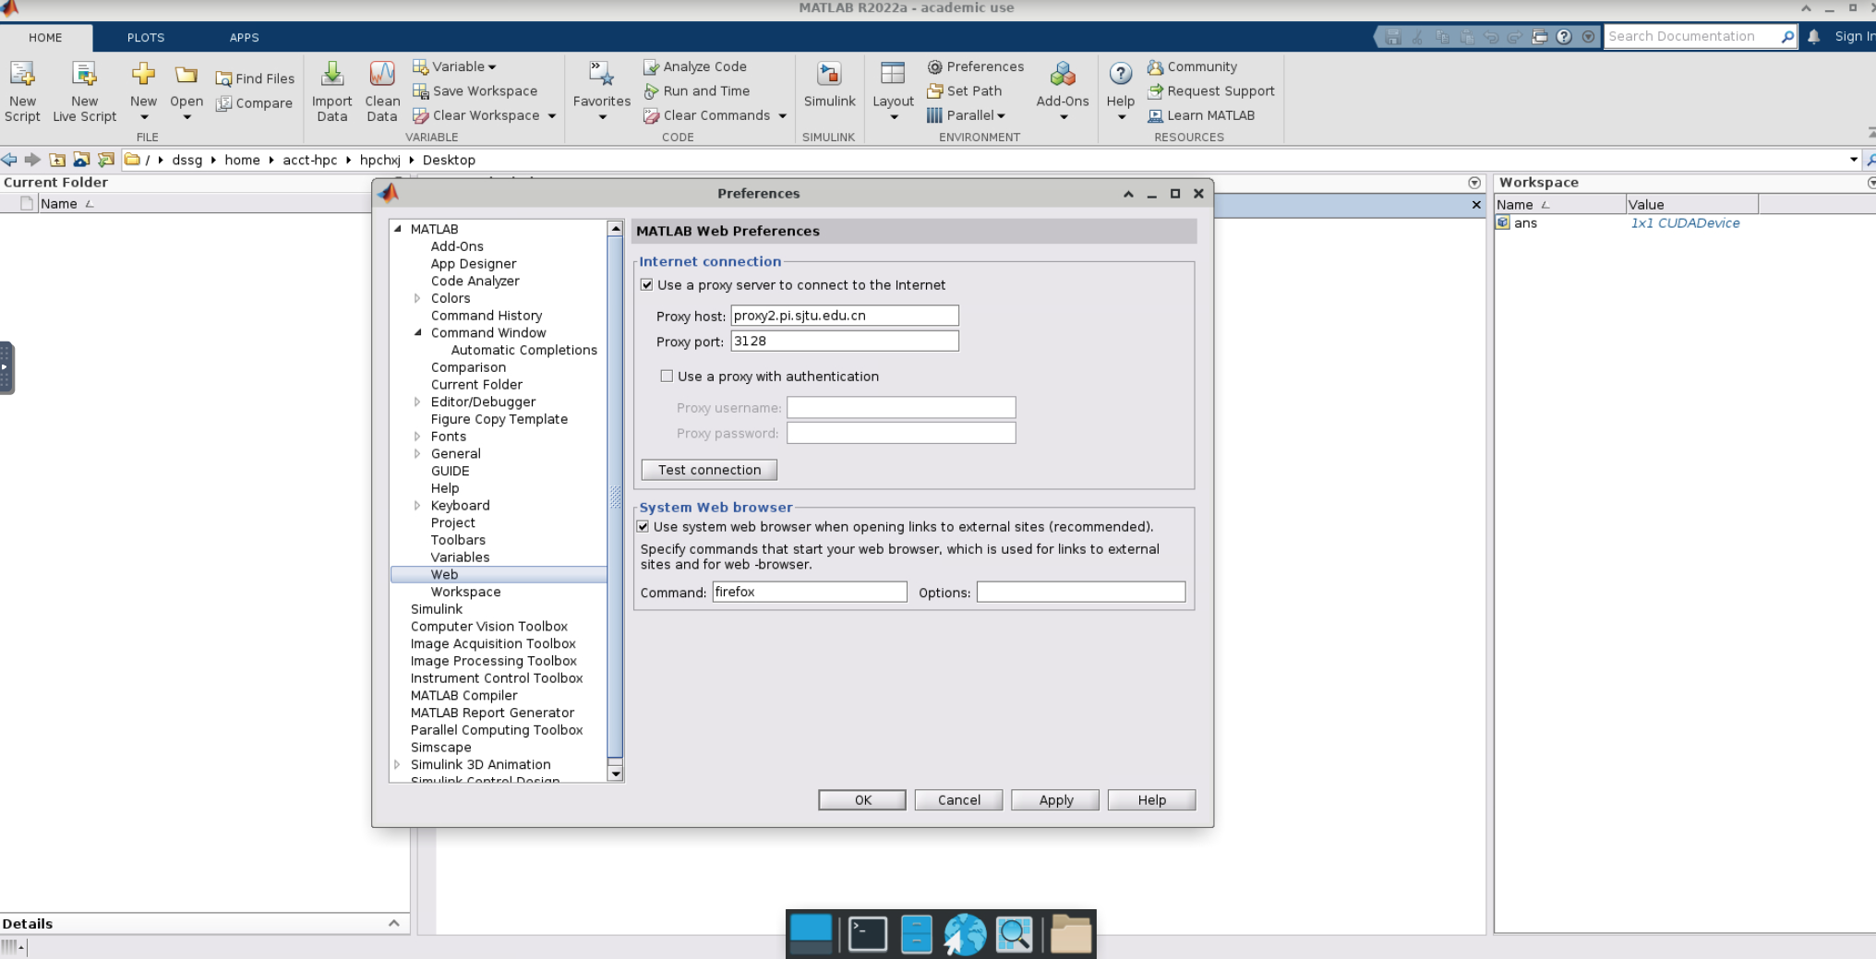Screen dimensions: 1876x959
Task: Open Clear Commands dropdown arrow
Action: coord(783,116)
